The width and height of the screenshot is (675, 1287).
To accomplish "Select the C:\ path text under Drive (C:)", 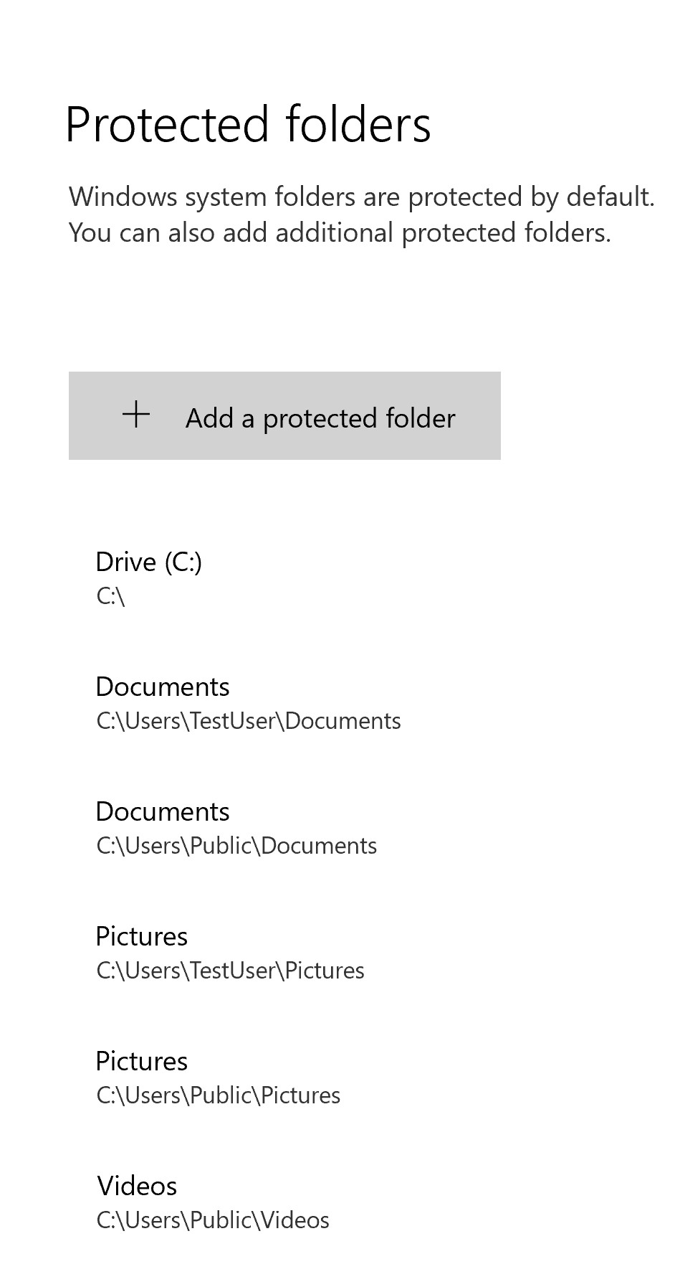I will pos(111,594).
